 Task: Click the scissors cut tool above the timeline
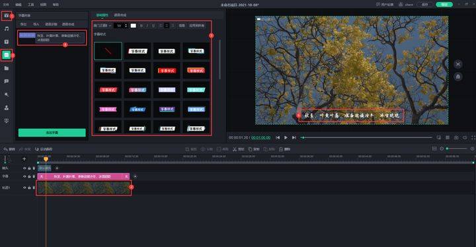[239, 149]
